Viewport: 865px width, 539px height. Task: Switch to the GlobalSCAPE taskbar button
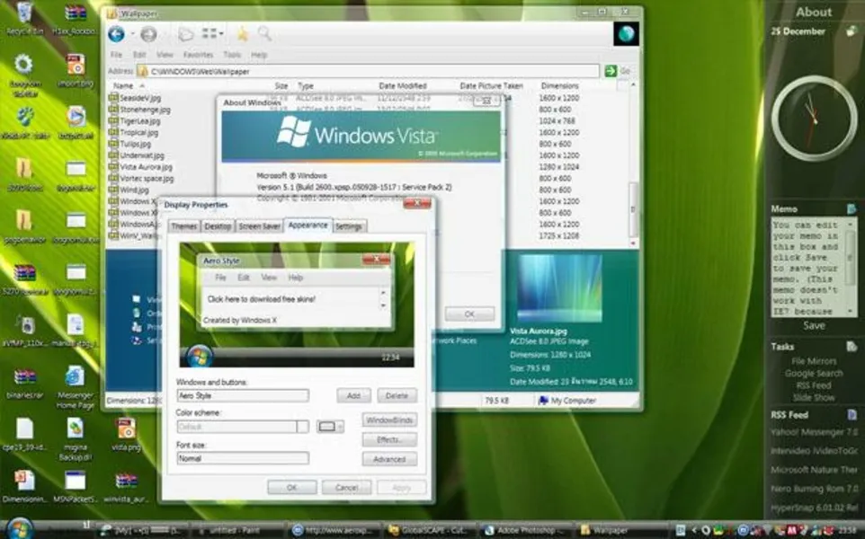(x=430, y=530)
